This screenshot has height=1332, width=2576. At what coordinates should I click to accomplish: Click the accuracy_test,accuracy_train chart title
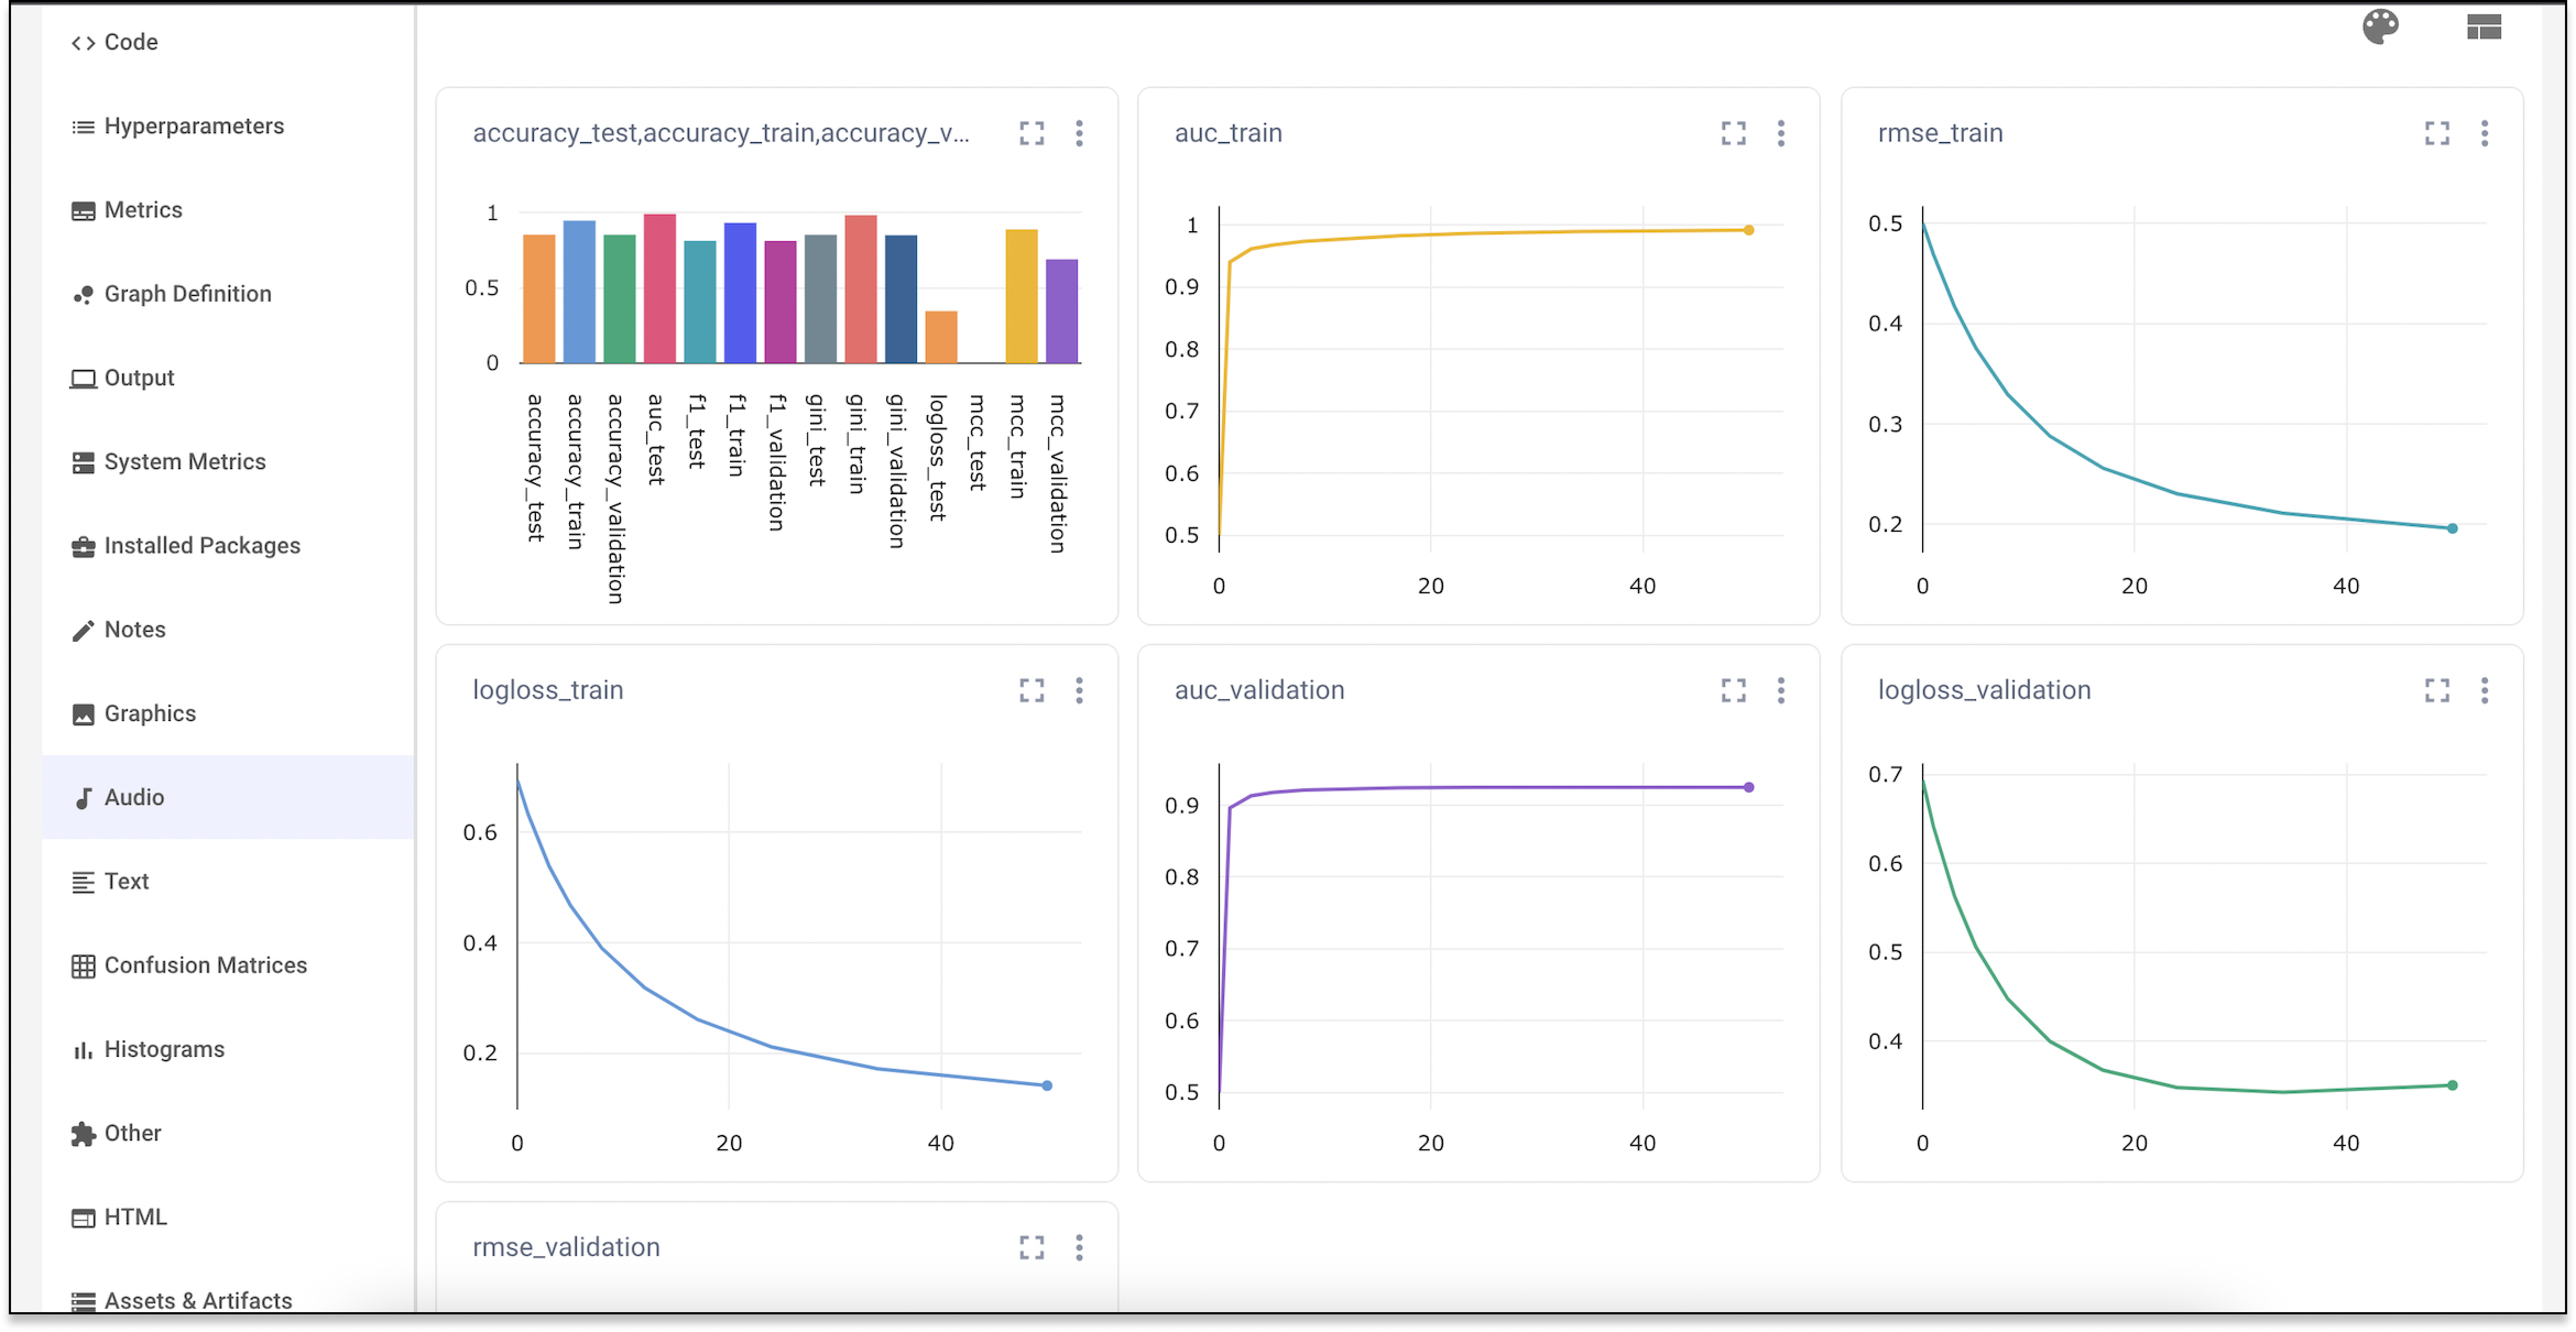click(x=721, y=133)
